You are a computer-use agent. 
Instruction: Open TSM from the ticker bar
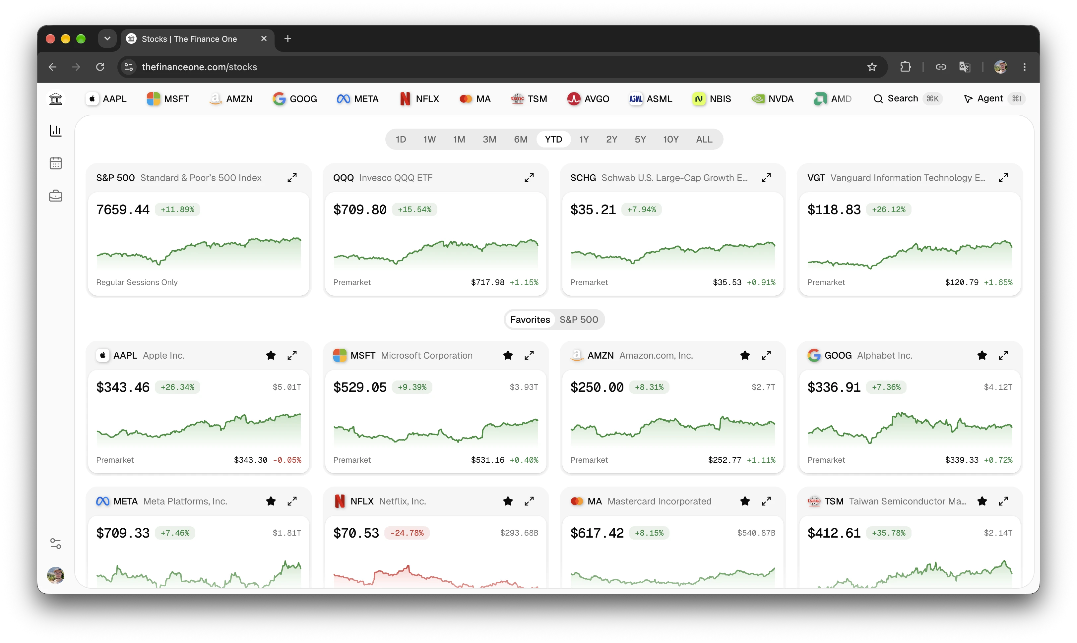[529, 99]
